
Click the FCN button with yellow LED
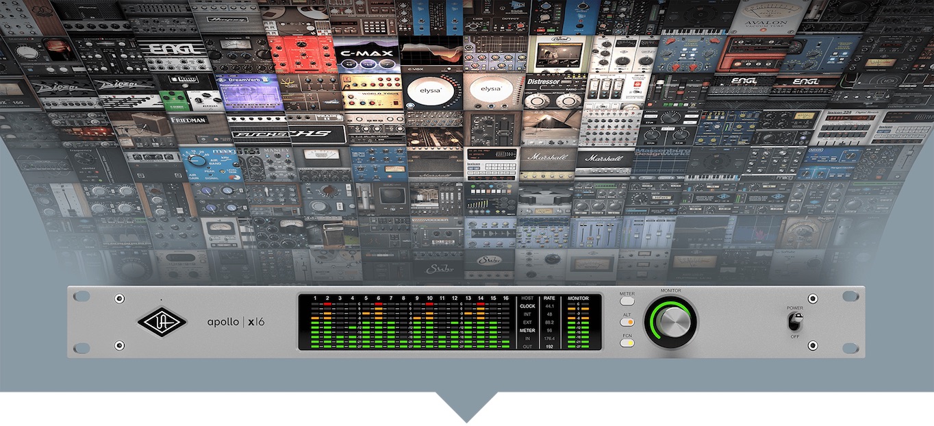627,342
